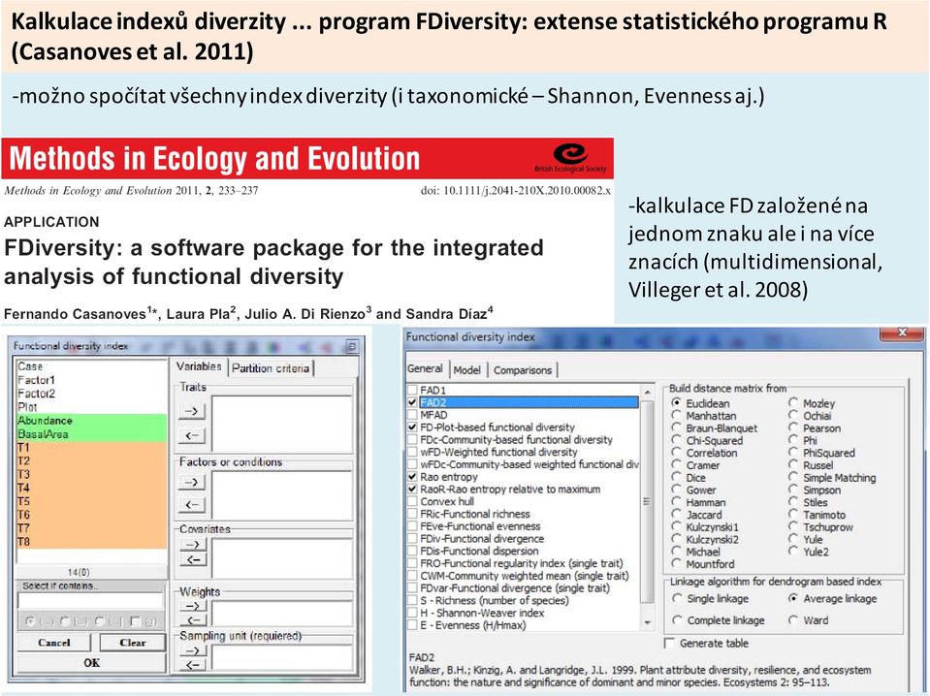Select Complete linkage algorithm
The height and width of the screenshot is (696, 930).
point(677,619)
